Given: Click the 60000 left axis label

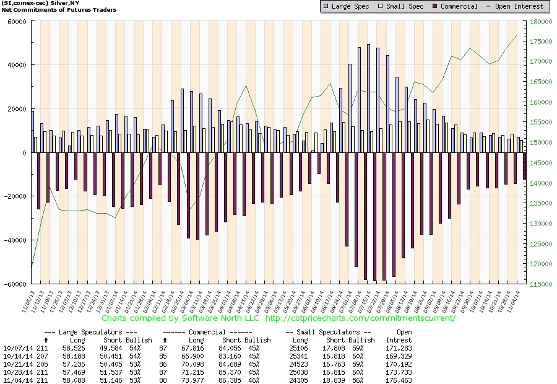Looking at the screenshot, I should pyautogui.click(x=17, y=22).
